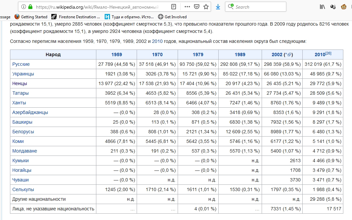This screenshot has width=352, height=220.
Task: Click the monkey face extension icon
Action: (x=343, y=7)
